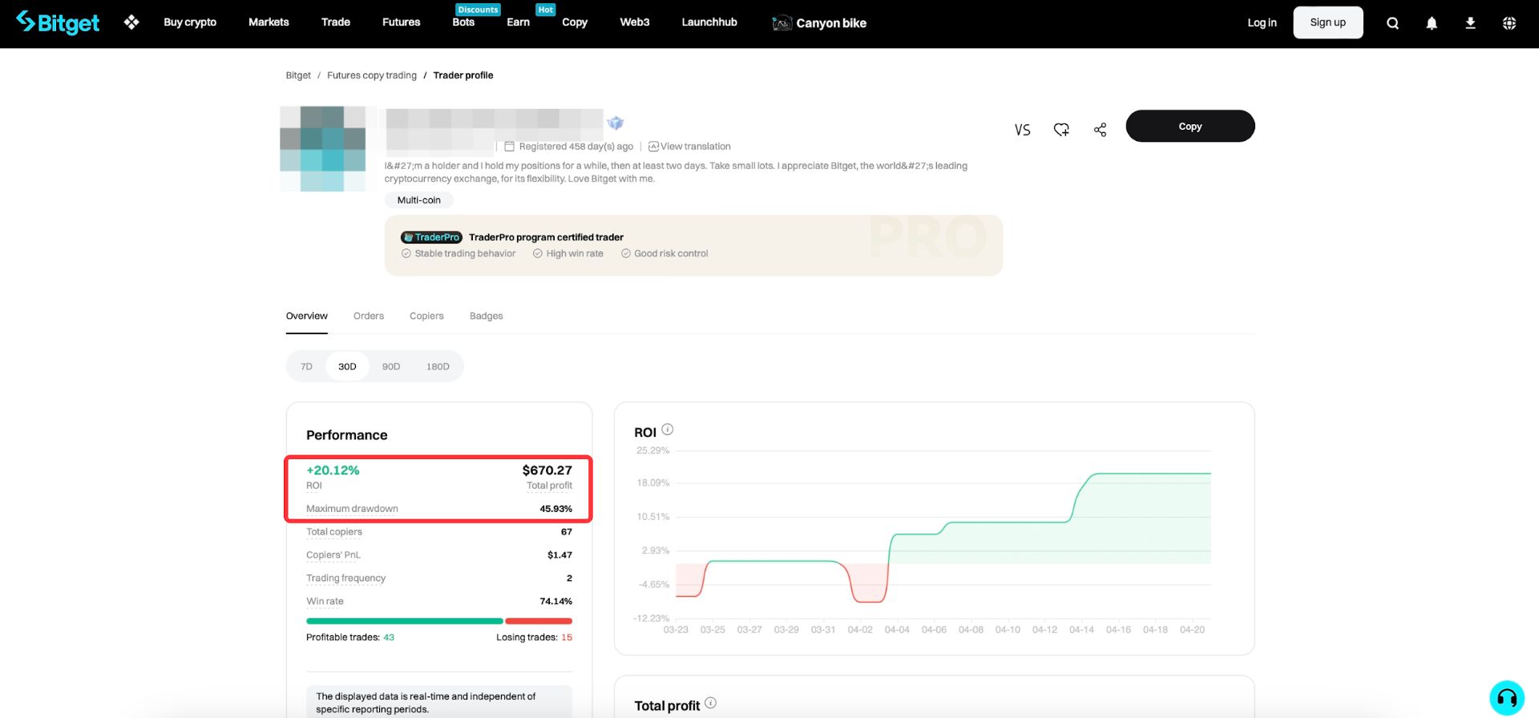The image size is (1539, 718).
Task: Click the Maximum drawdown label
Action: 352,509
